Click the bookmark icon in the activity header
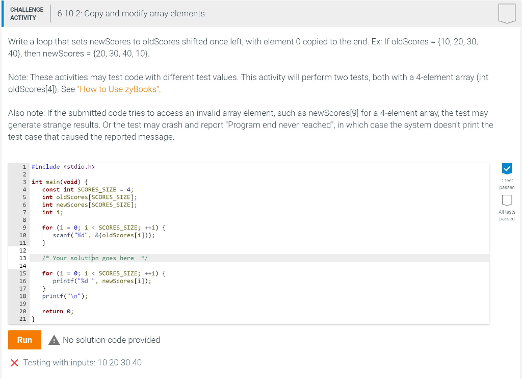 tap(507, 14)
